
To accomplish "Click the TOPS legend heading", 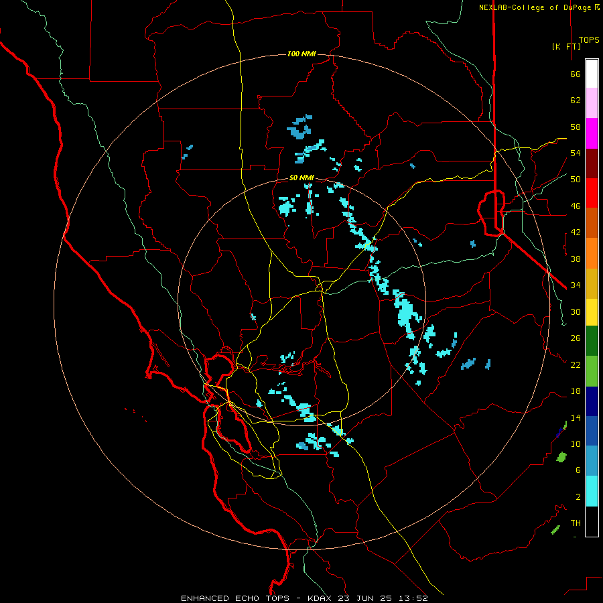I will [x=589, y=40].
